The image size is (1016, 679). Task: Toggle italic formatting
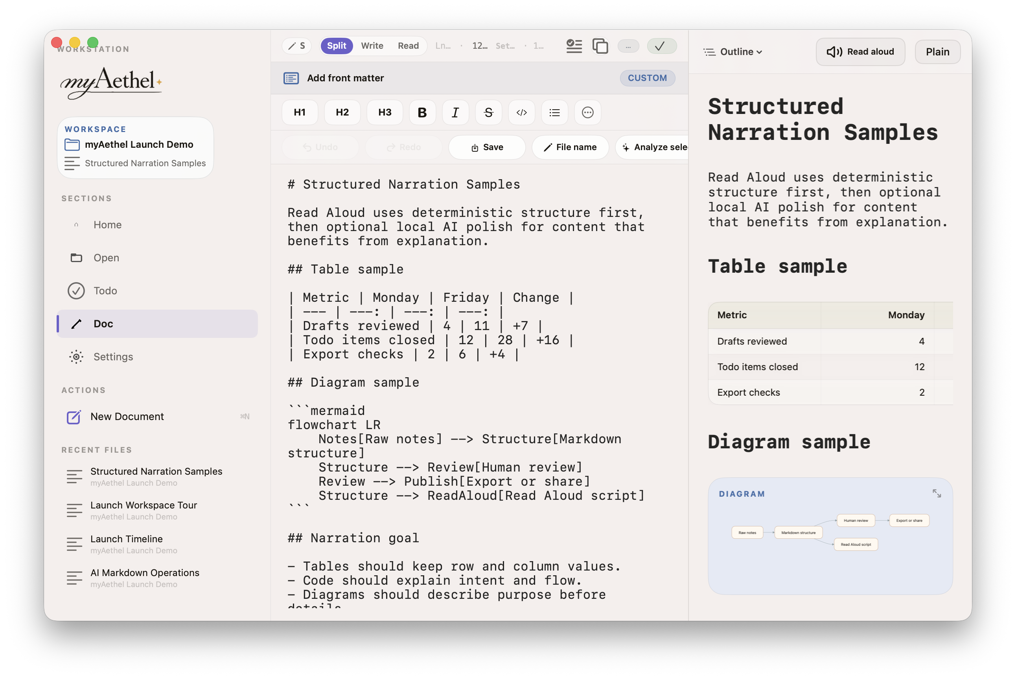(x=455, y=113)
